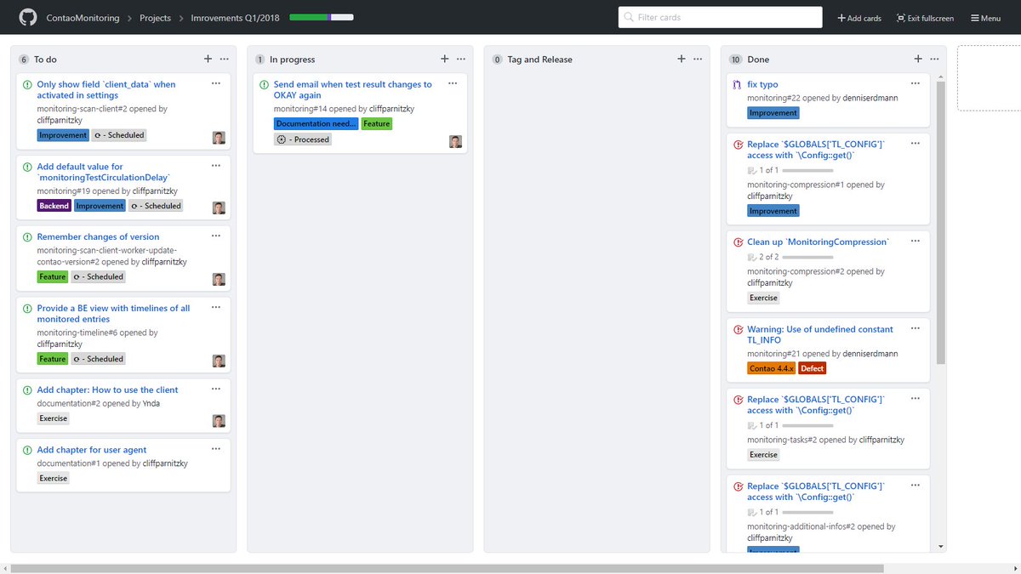1021x574 pixels.
Task: Go to ContaoMonitoring breadcrumb
Action: click(x=83, y=17)
